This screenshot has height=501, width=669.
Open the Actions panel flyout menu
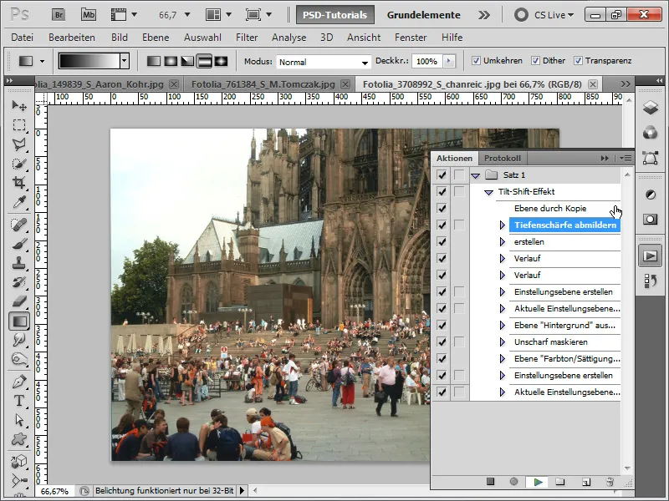pos(626,159)
